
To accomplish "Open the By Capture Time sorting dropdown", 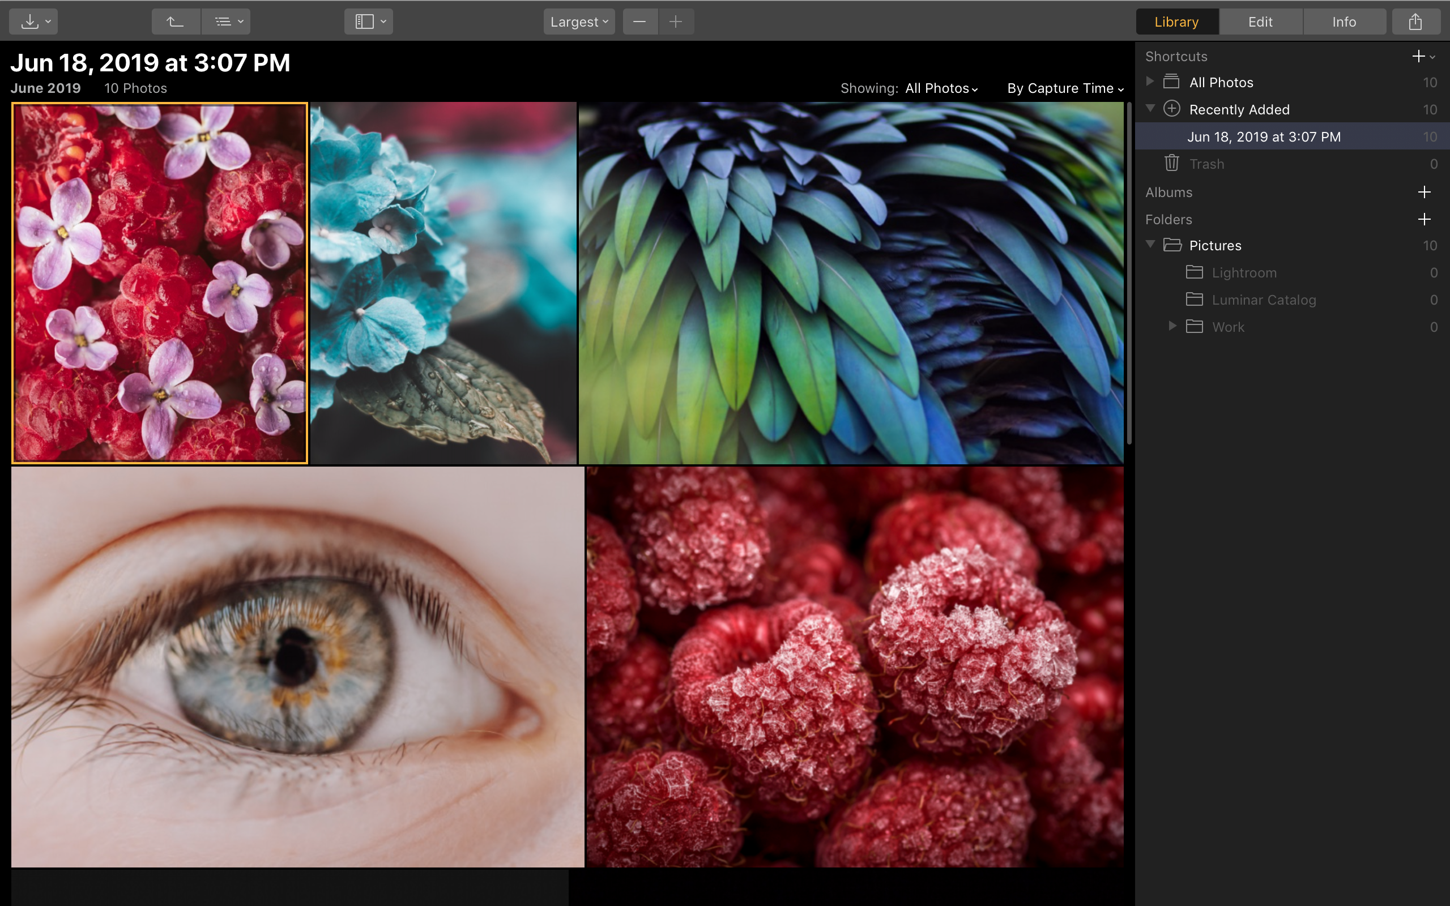I will pyautogui.click(x=1064, y=88).
